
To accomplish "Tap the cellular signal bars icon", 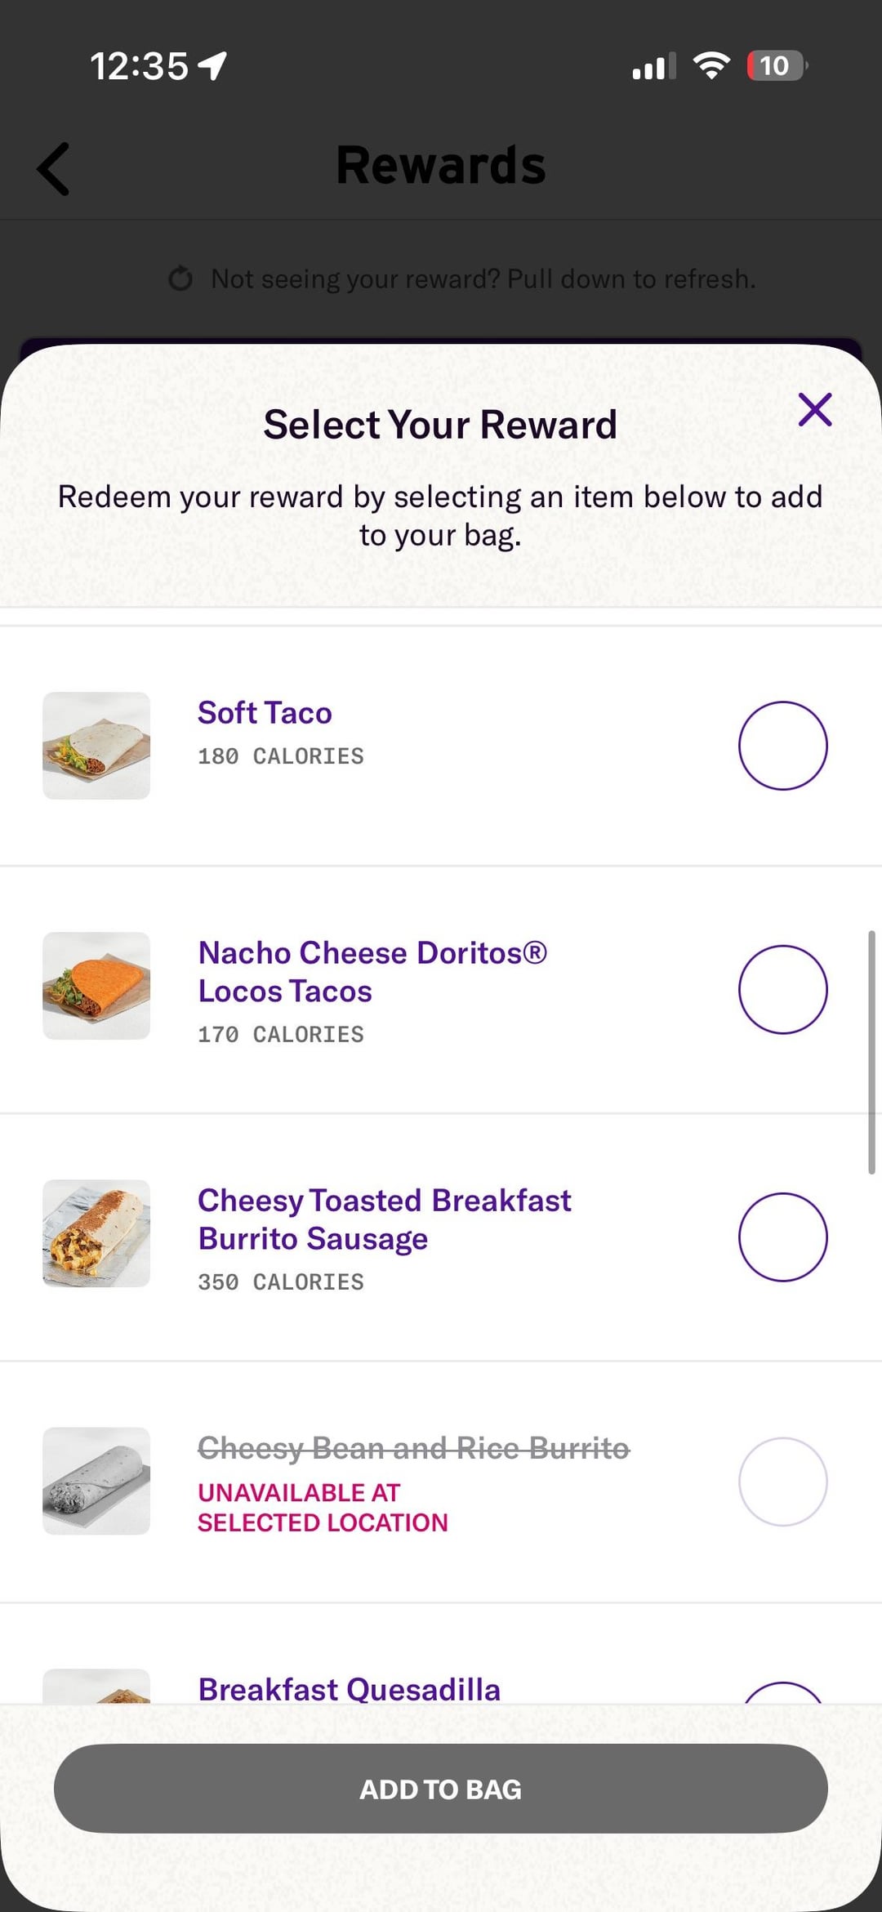I will [653, 65].
